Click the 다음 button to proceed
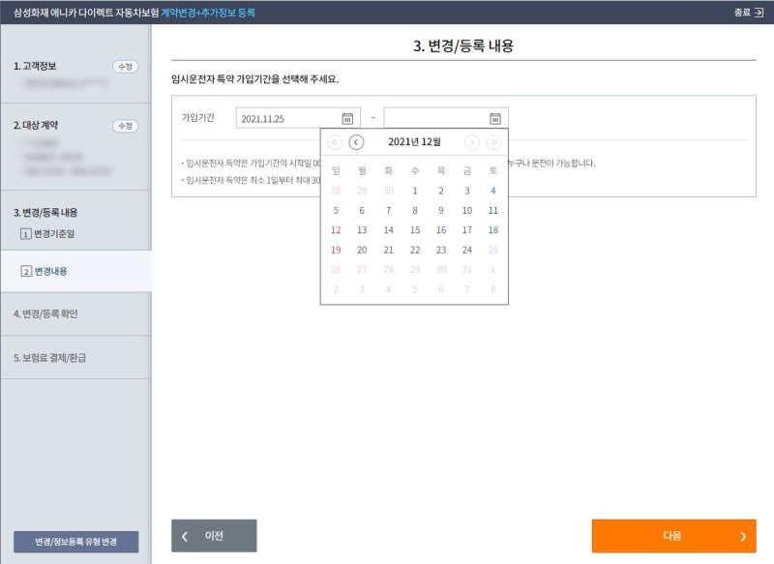774x564 pixels. 672,535
